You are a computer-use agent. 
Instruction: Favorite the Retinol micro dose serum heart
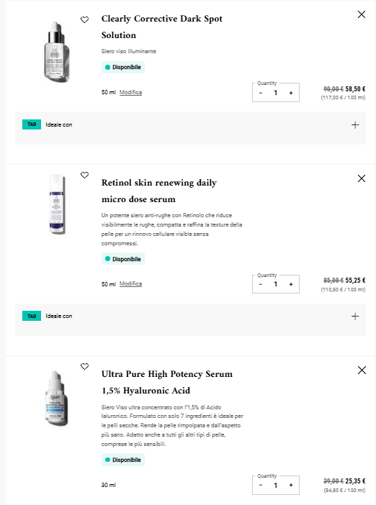(84, 176)
